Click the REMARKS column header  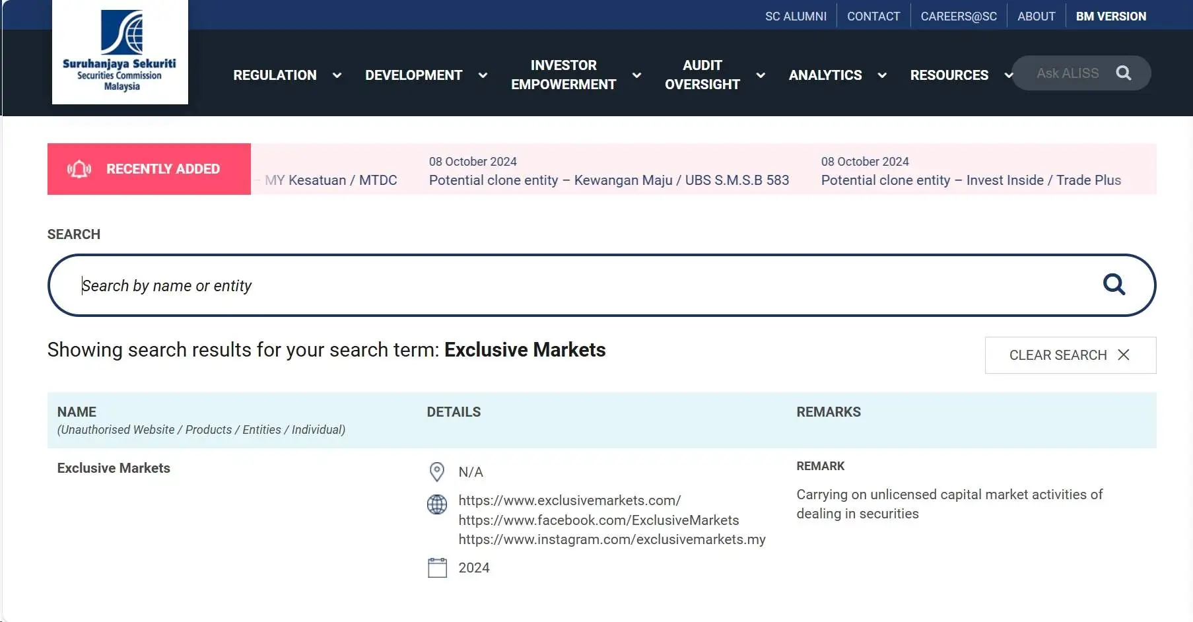[x=829, y=412]
